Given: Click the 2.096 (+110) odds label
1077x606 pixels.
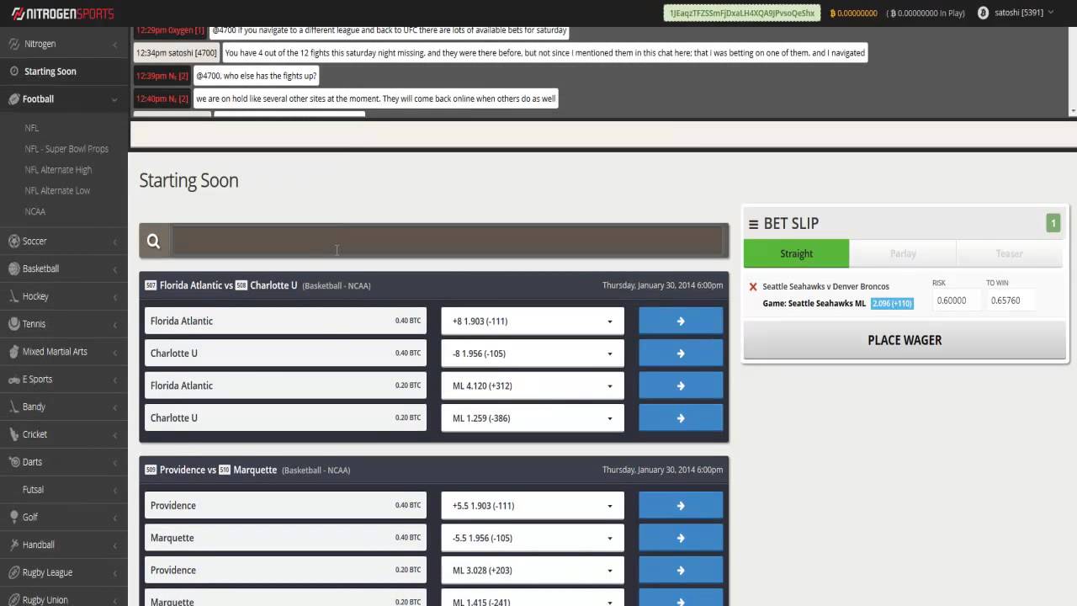Looking at the screenshot, I should click(892, 304).
